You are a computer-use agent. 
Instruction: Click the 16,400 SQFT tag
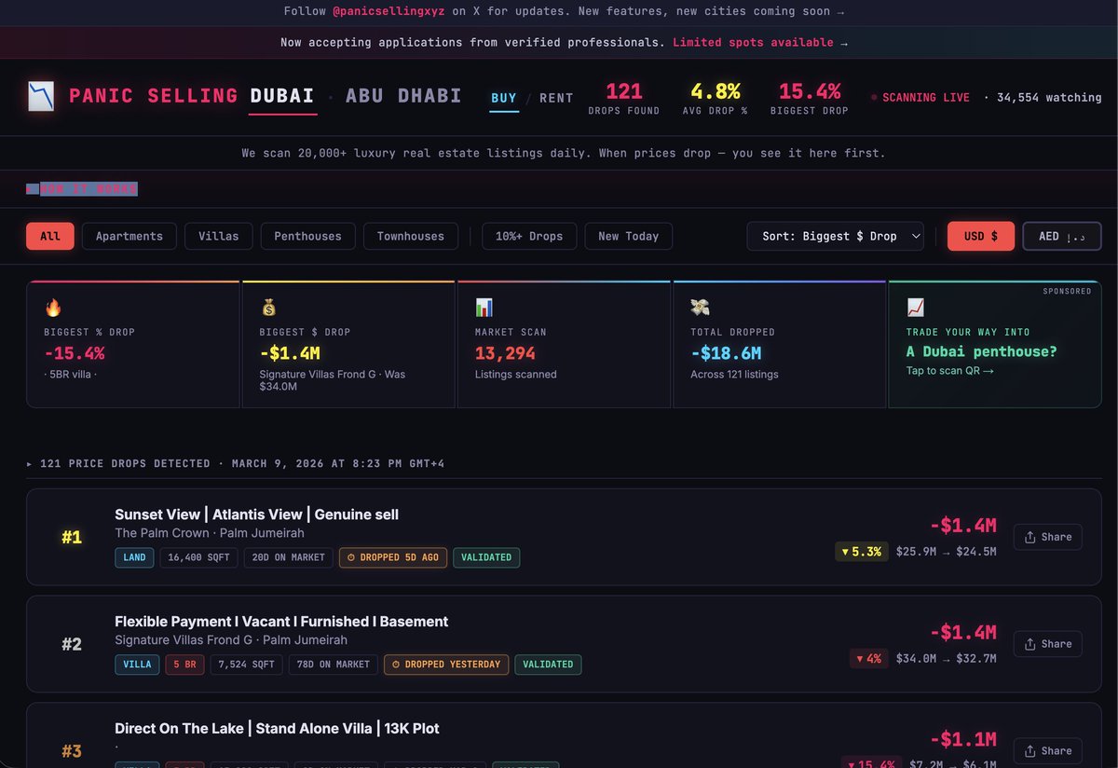click(198, 557)
